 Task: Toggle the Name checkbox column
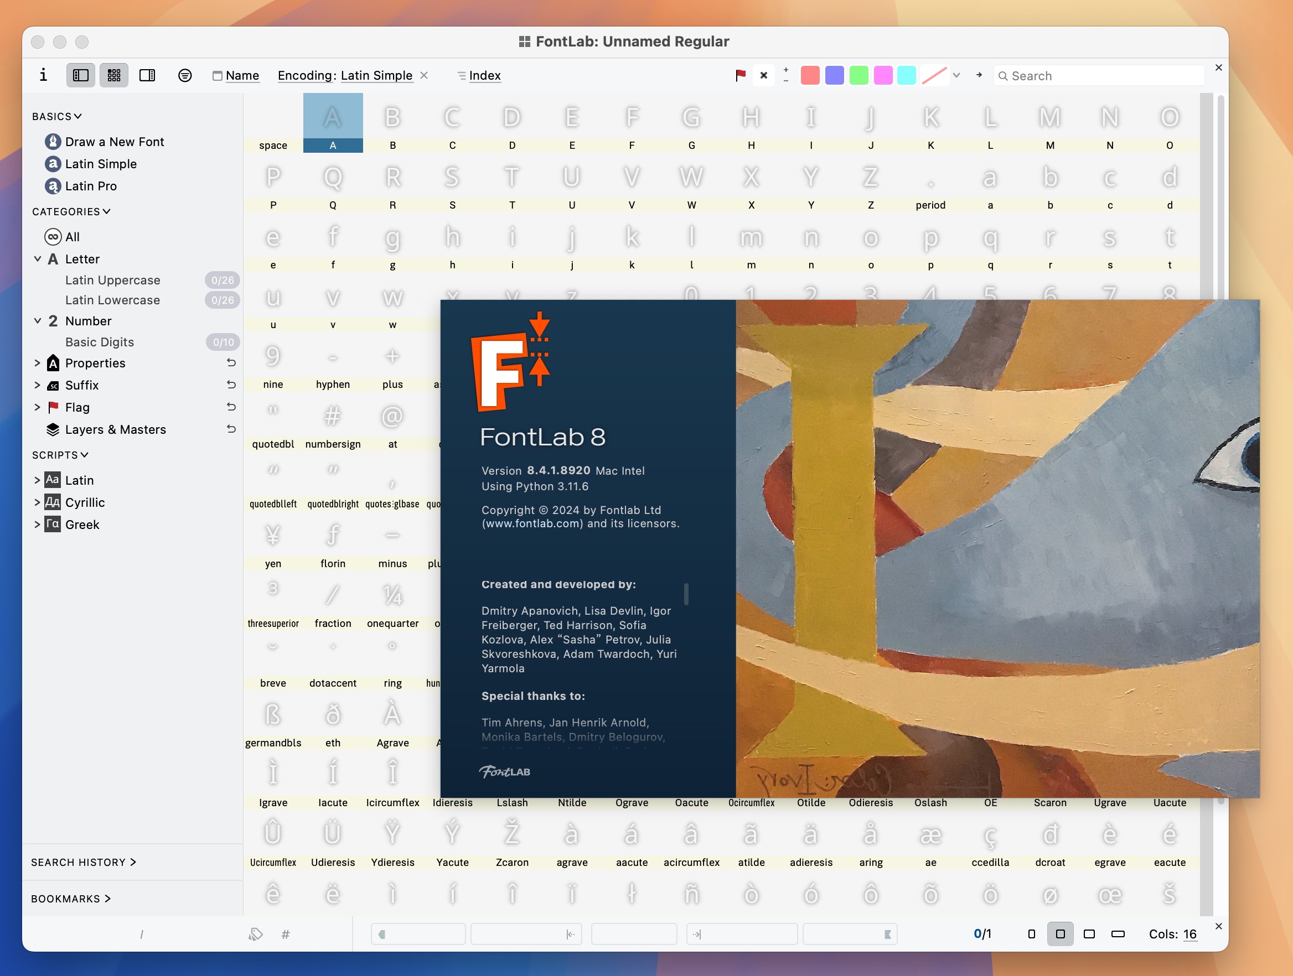(x=219, y=75)
